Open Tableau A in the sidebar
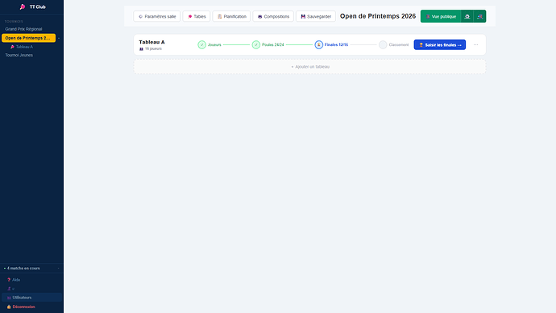556x313 pixels. coord(24,47)
